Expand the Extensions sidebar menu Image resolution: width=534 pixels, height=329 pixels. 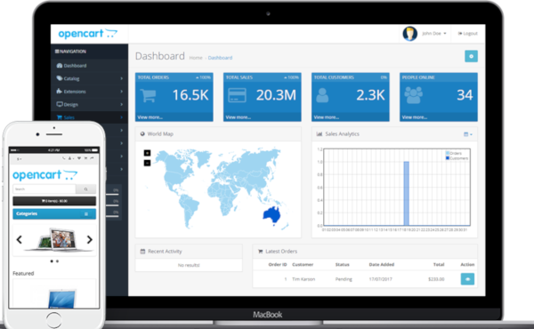pos(89,92)
